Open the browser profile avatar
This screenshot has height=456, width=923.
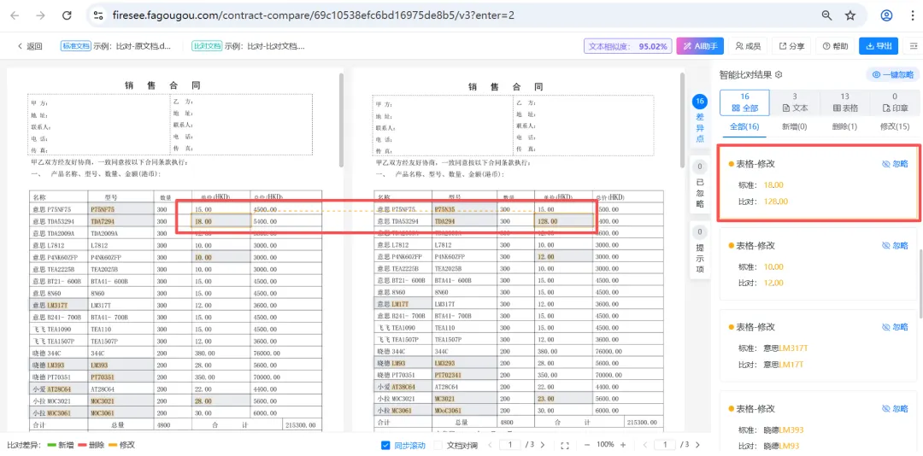[x=886, y=16]
